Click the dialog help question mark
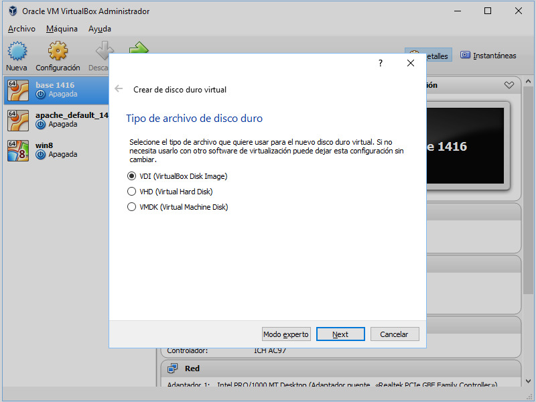 (x=381, y=63)
